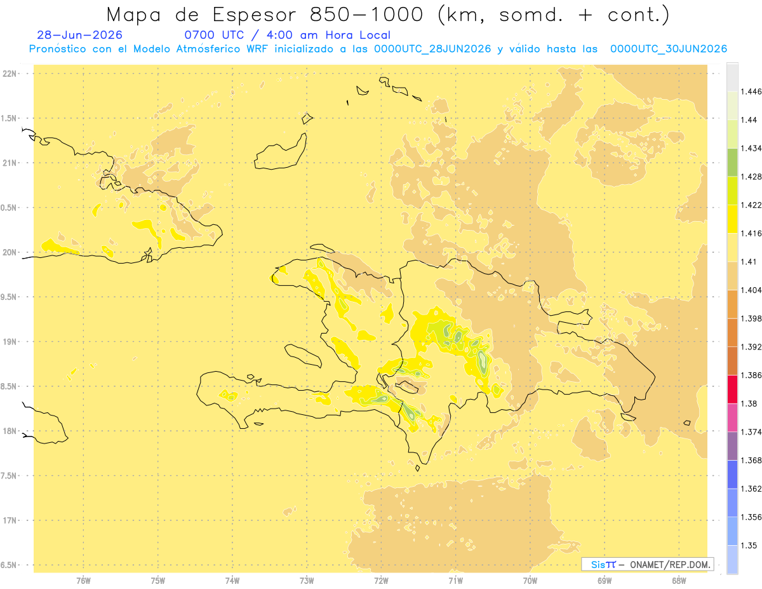Click the legend value 1.446

point(750,91)
